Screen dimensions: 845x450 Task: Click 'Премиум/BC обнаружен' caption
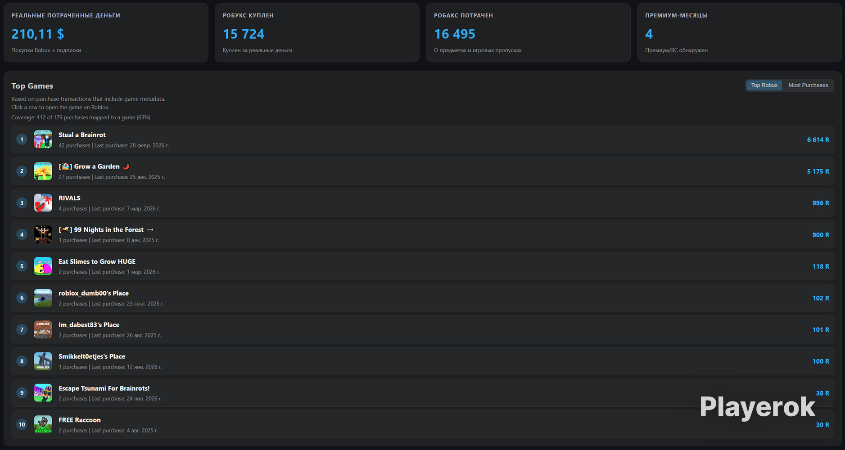[x=676, y=50]
